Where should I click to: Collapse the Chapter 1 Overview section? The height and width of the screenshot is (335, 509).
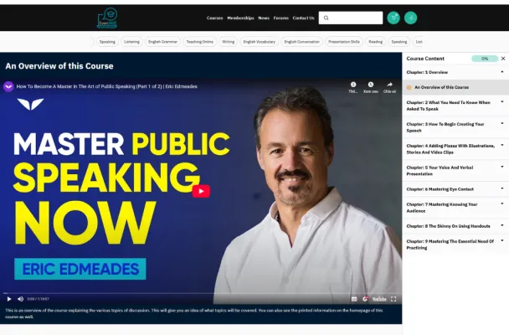pyautogui.click(x=502, y=72)
